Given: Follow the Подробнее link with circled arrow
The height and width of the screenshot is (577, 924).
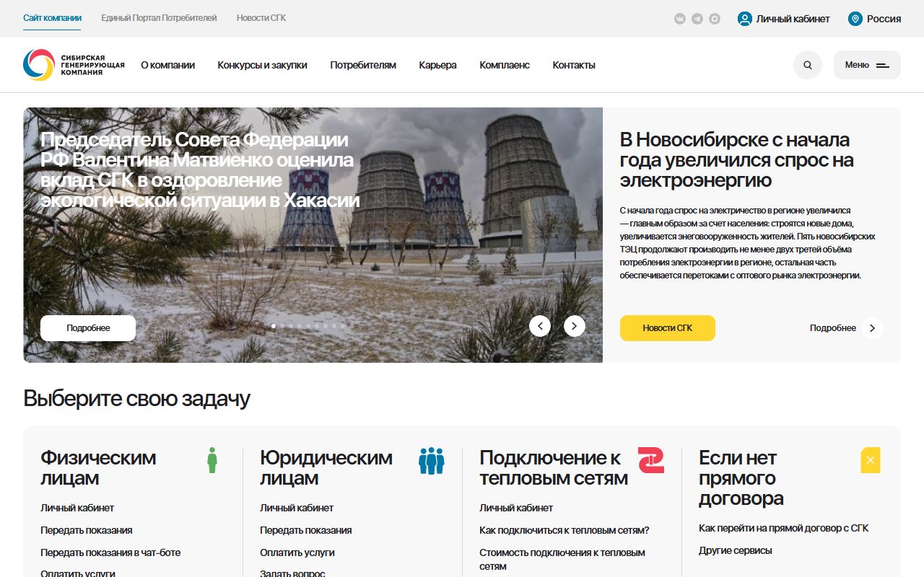Looking at the screenshot, I should [x=846, y=328].
